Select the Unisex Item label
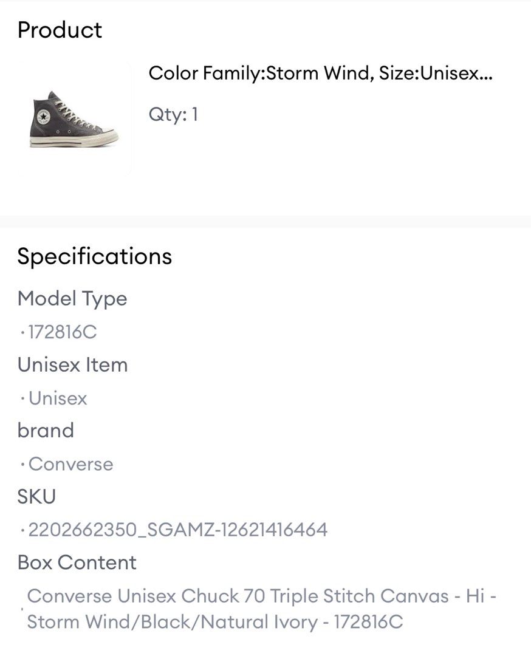The image size is (531, 656). click(72, 364)
